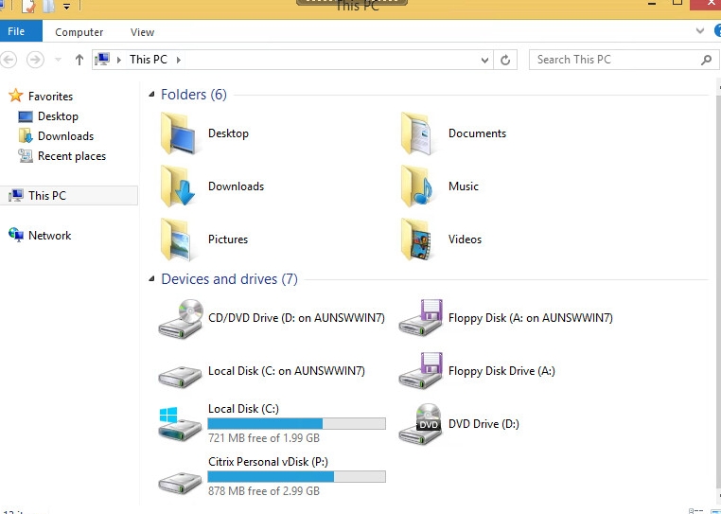
Task: Click the 'Music' folder name
Action: tap(464, 186)
